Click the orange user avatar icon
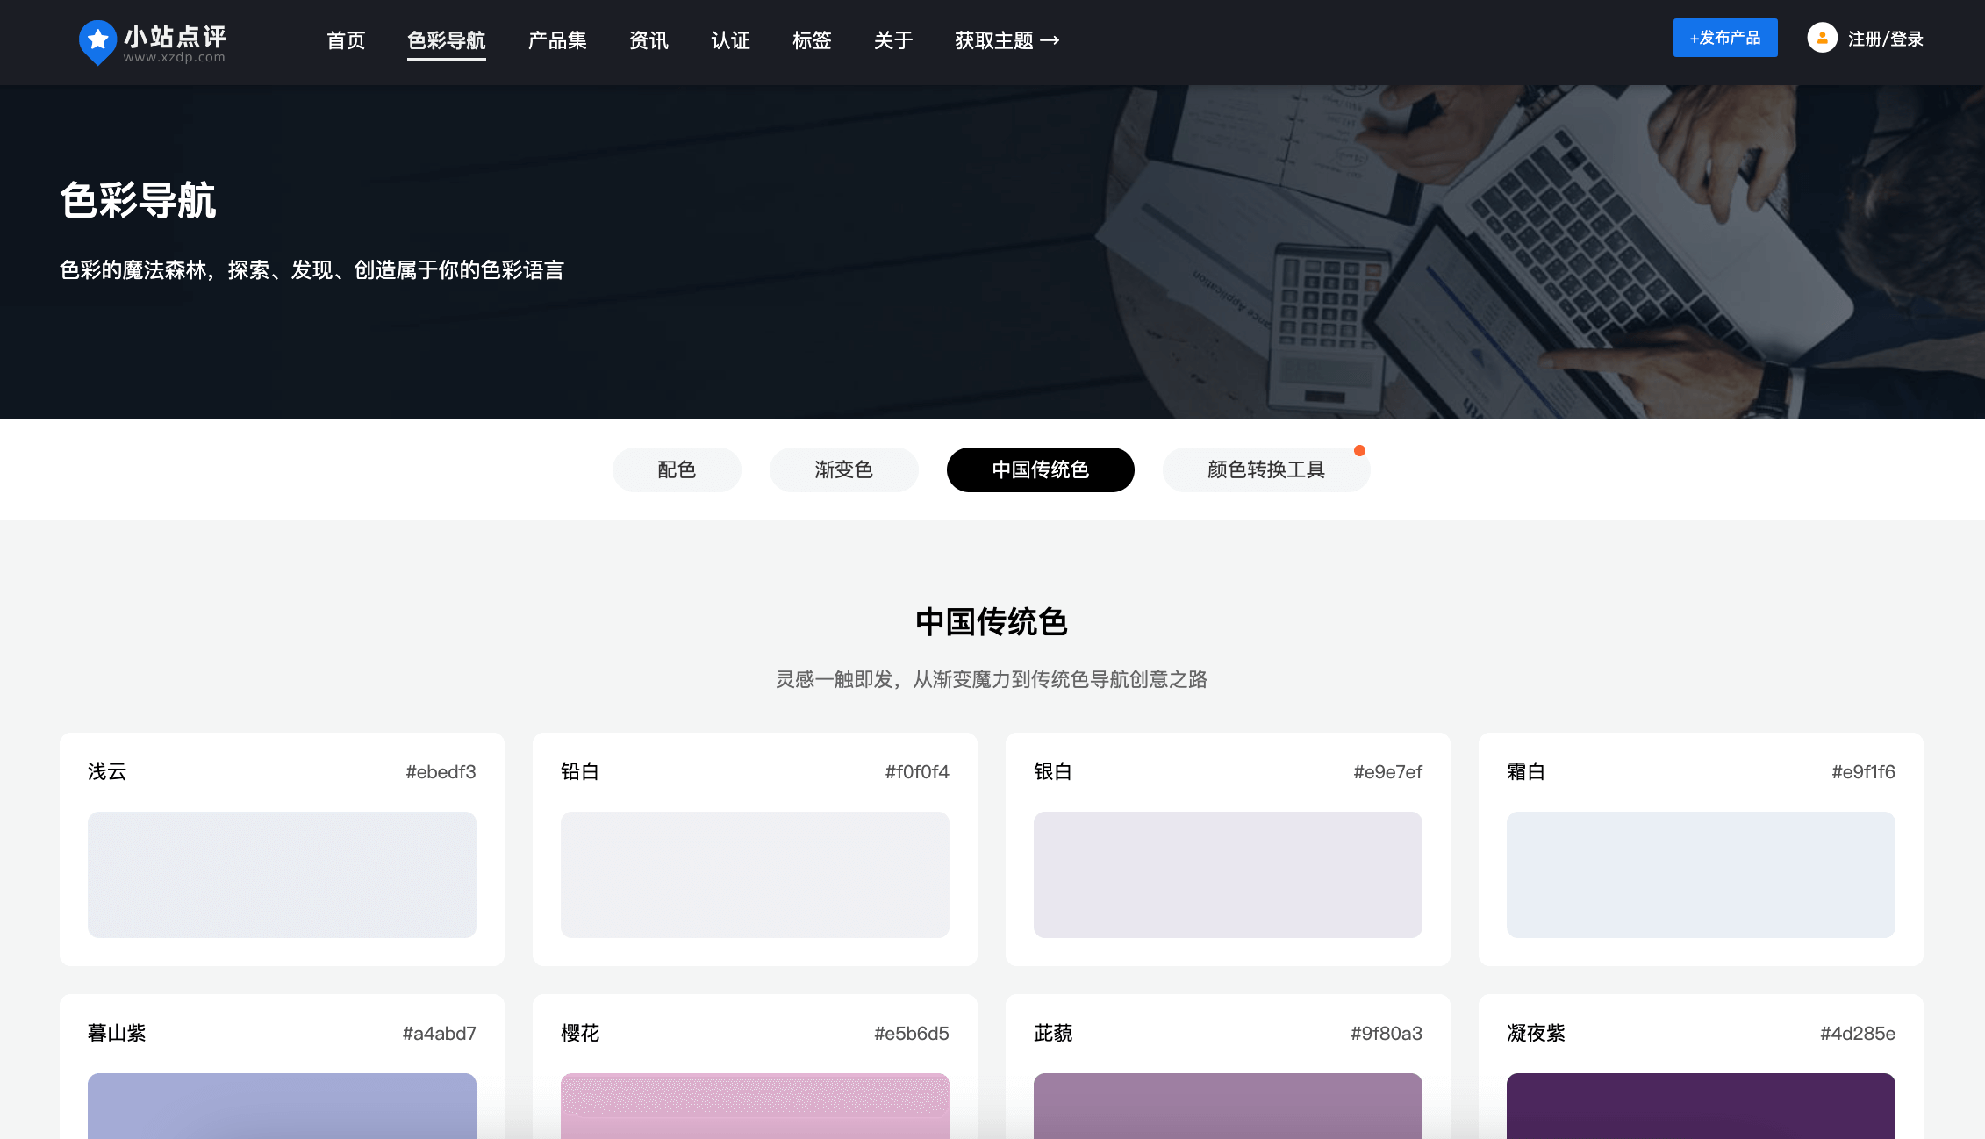Viewport: 1985px width, 1139px height. pyautogui.click(x=1822, y=38)
